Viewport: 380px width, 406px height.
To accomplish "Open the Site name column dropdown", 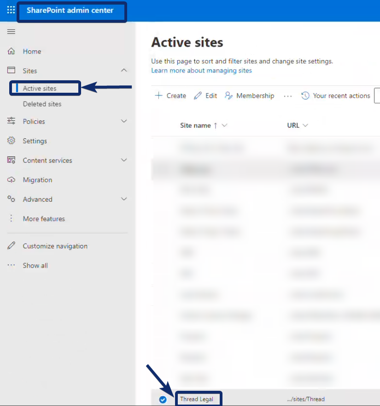I will [224, 125].
